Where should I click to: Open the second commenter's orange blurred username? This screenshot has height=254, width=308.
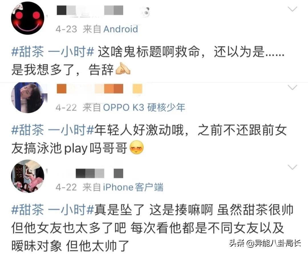pos(100,89)
